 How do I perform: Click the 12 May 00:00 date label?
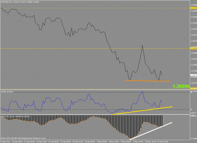163,142
